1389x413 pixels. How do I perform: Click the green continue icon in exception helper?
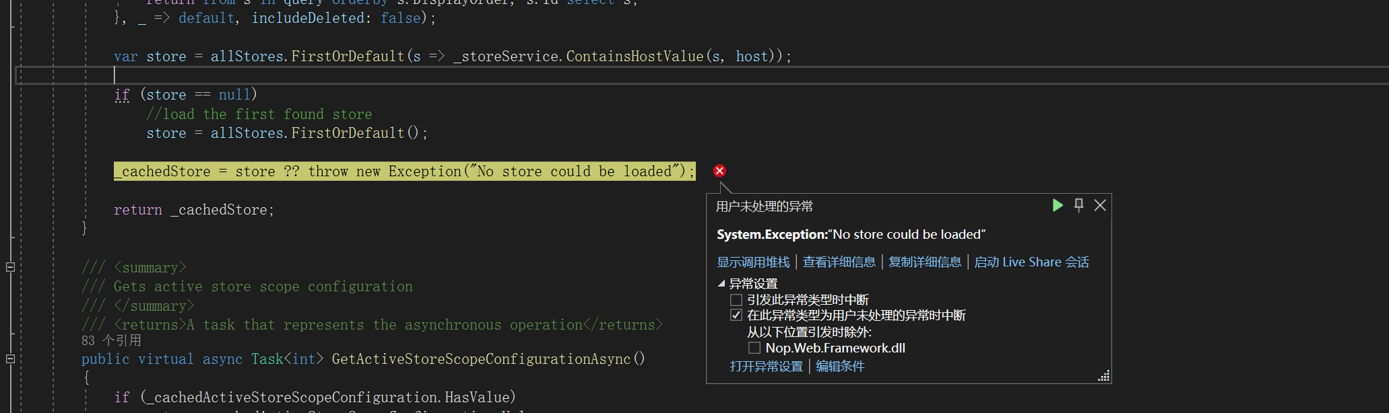1057,205
